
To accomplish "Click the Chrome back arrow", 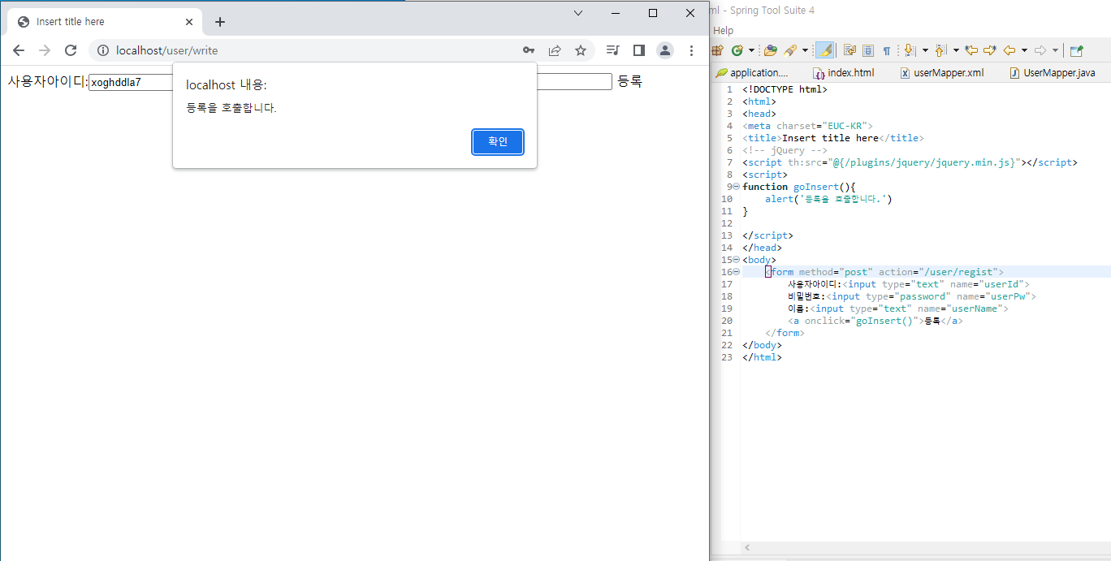I will pos(19,50).
